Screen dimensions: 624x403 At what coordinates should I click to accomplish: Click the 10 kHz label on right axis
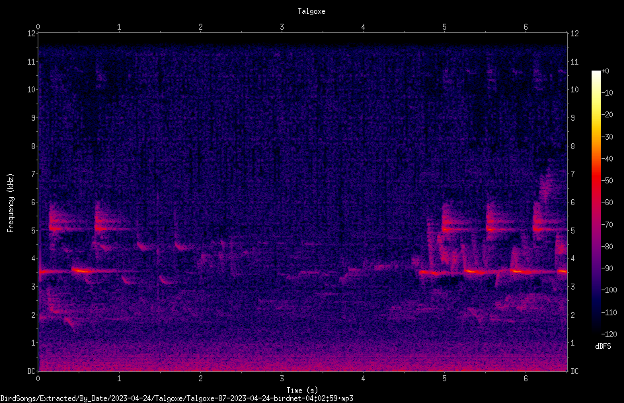(574, 89)
